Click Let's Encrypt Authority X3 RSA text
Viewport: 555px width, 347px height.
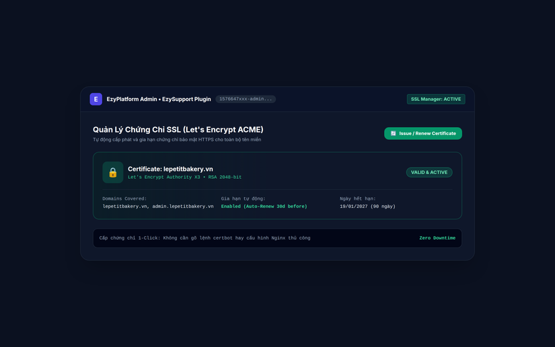[185, 178]
